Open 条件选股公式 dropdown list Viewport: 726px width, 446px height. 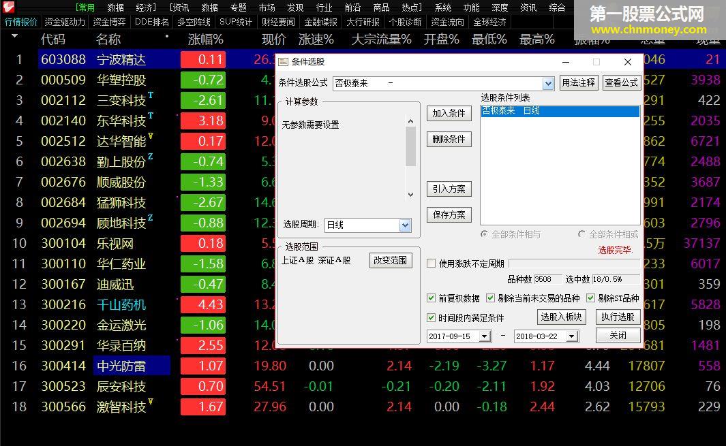point(548,83)
